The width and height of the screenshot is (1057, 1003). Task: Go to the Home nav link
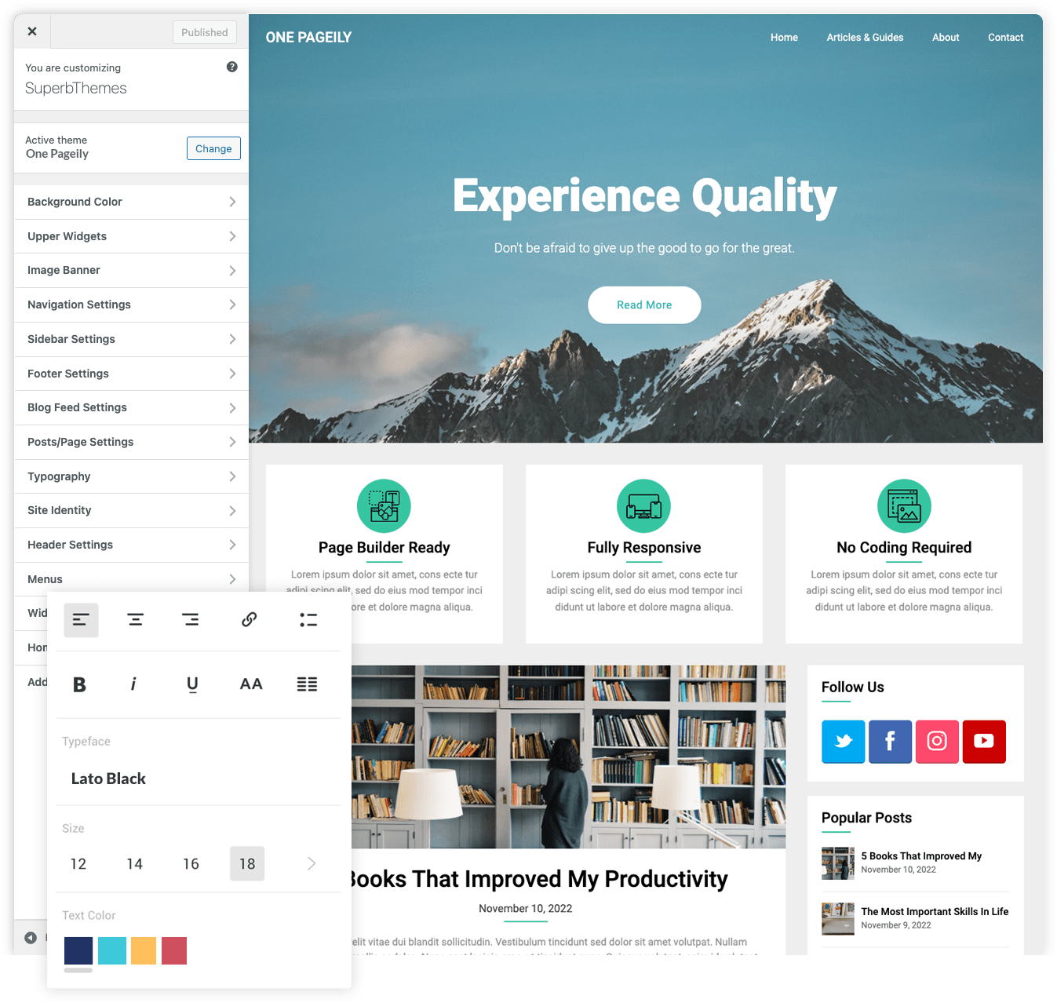(x=784, y=37)
